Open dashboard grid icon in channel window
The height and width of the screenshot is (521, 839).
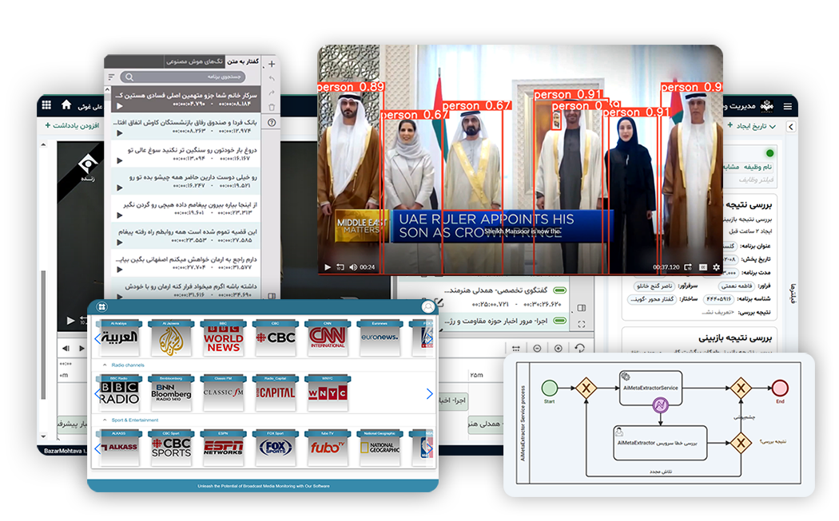point(101,306)
